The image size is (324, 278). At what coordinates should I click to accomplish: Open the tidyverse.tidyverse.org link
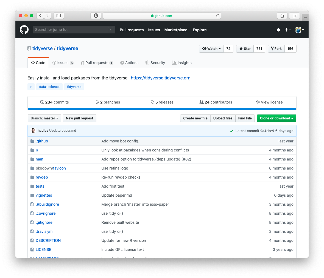[x=161, y=78]
